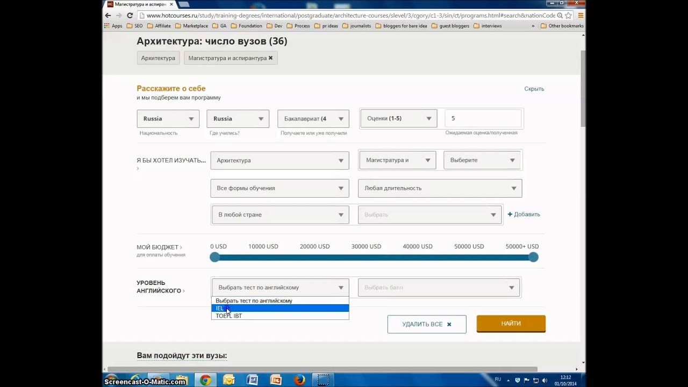Open the Chrome menu hamburger icon

(x=580, y=16)
